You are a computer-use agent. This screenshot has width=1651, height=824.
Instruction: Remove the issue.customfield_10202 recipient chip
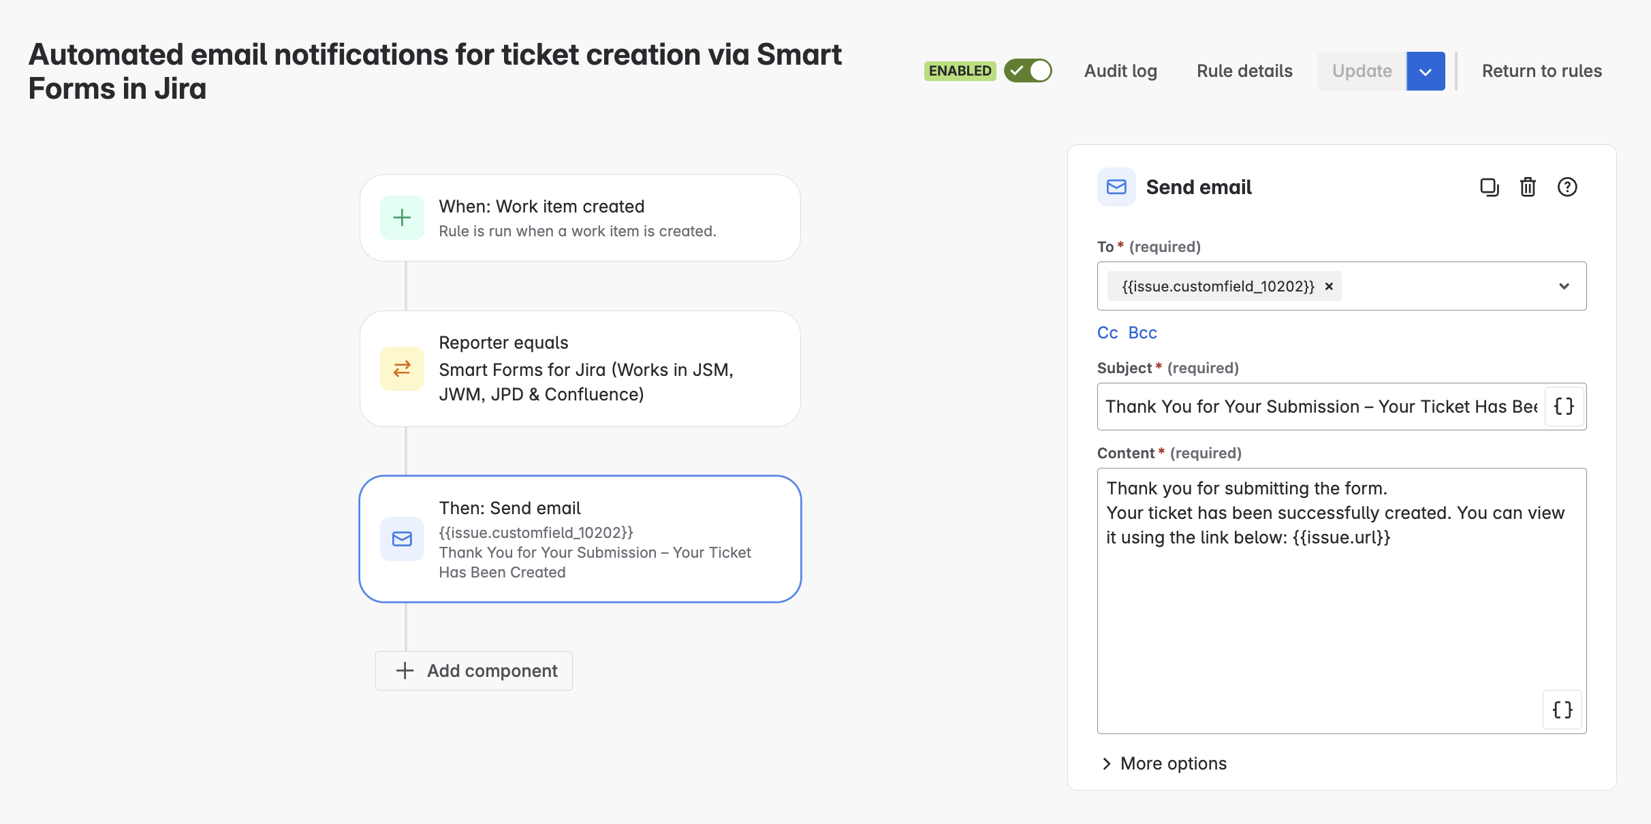click(1328, 287)
